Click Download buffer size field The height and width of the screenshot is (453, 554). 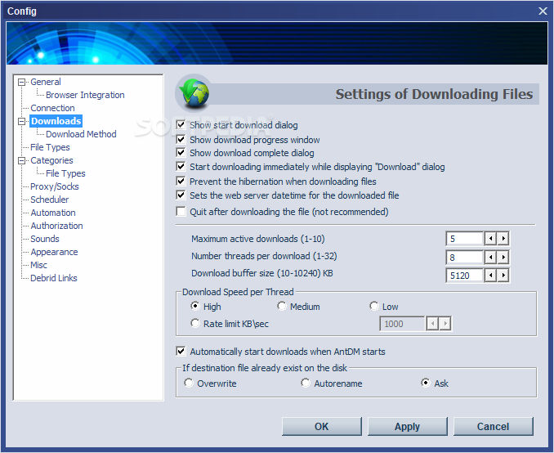point(464,275)
